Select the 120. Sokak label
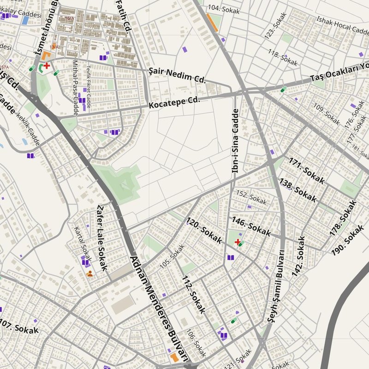 tap(204, 230)
